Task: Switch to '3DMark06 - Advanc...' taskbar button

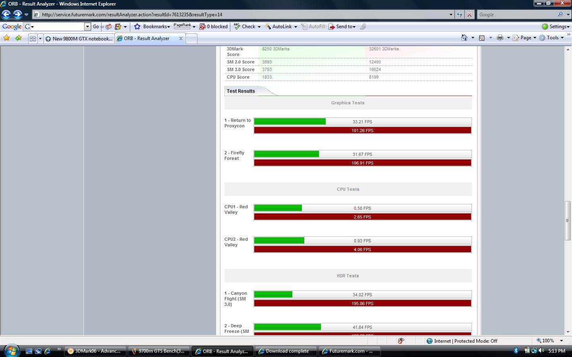Action: coord(95,351)
